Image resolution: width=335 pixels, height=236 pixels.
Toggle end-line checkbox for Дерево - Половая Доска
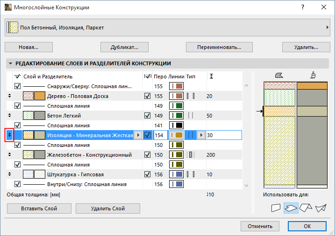[148, 96]
